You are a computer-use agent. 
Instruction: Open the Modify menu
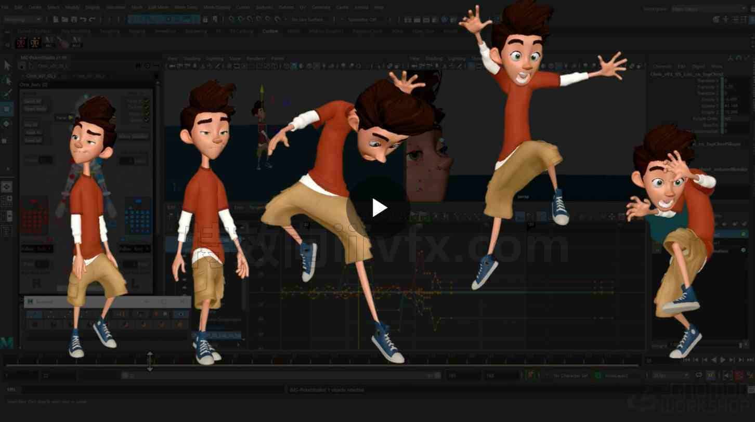72,8
